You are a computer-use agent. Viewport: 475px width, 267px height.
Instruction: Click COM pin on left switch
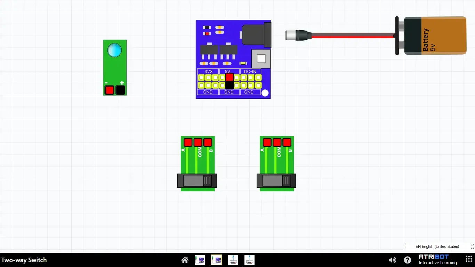pyautogui.click(x=198, y=142)
